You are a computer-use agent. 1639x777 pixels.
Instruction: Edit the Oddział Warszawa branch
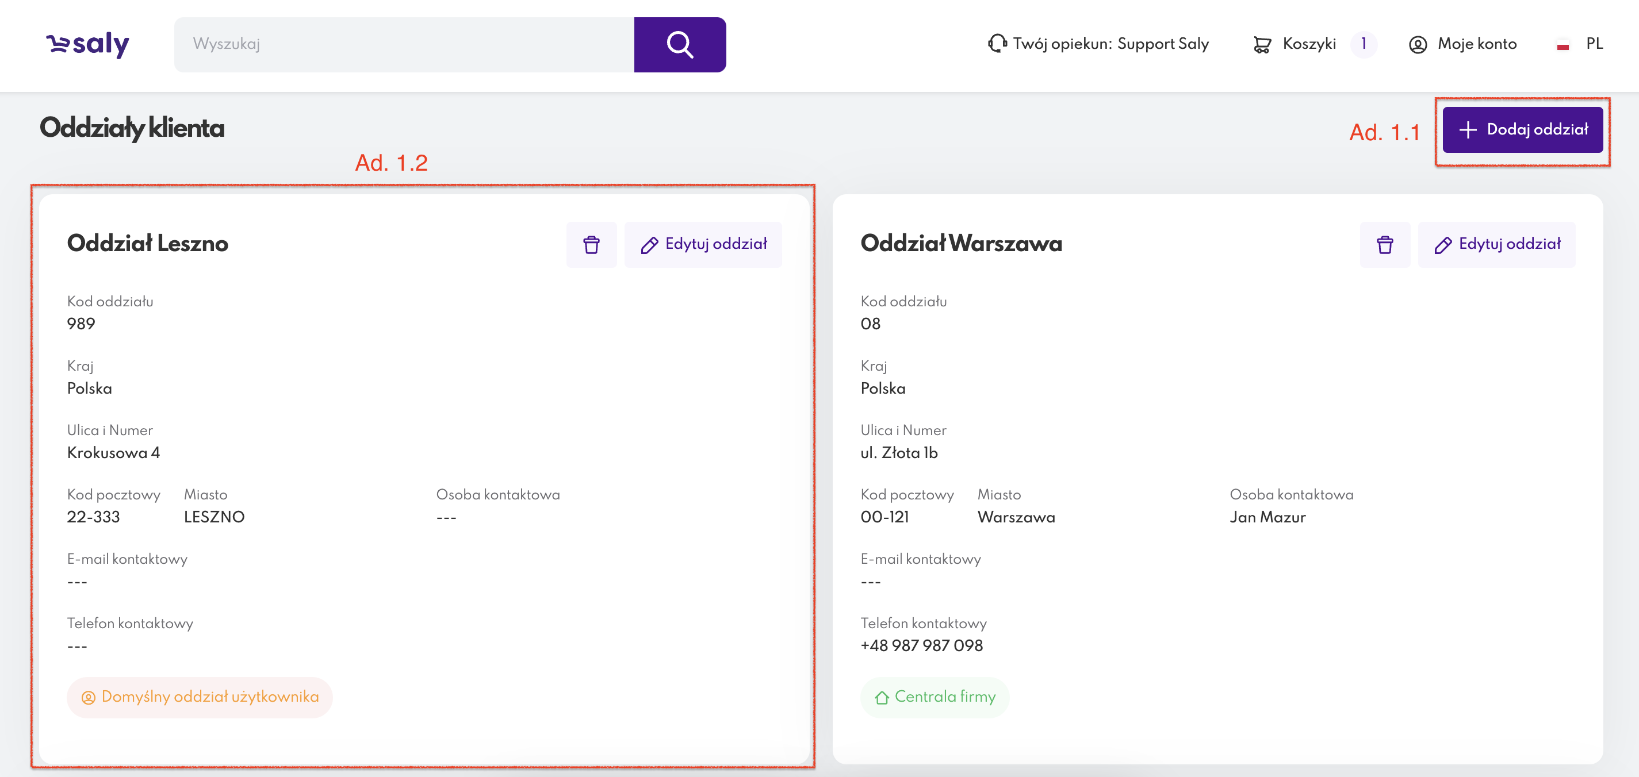pos(1496,245)
